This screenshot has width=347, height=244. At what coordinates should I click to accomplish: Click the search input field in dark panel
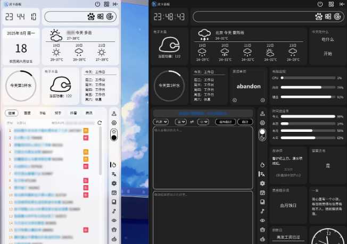coord(250,17)
